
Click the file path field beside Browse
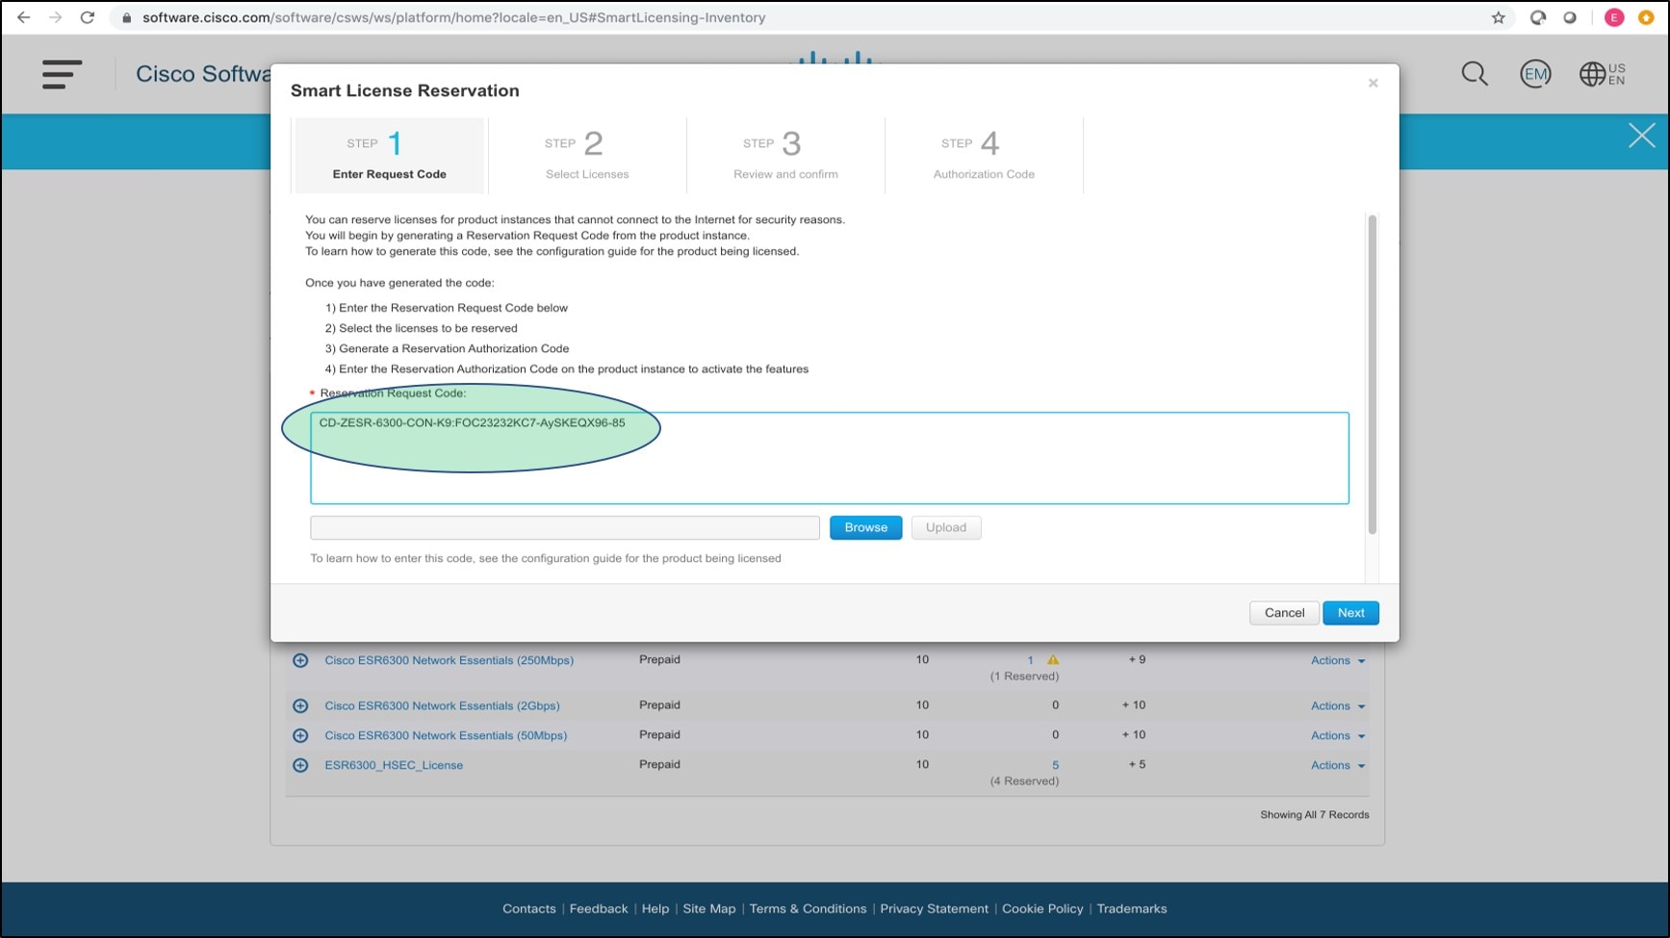coord(565,528)
